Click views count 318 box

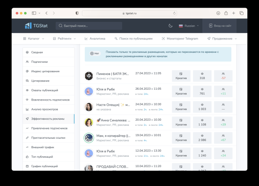(202, 76)
